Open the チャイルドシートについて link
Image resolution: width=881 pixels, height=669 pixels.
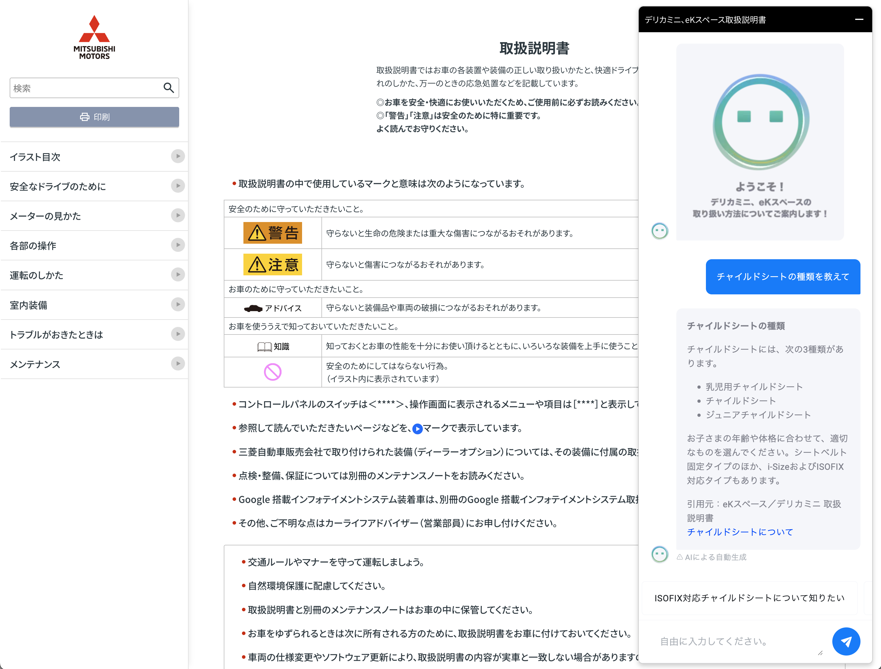[740, 532]
